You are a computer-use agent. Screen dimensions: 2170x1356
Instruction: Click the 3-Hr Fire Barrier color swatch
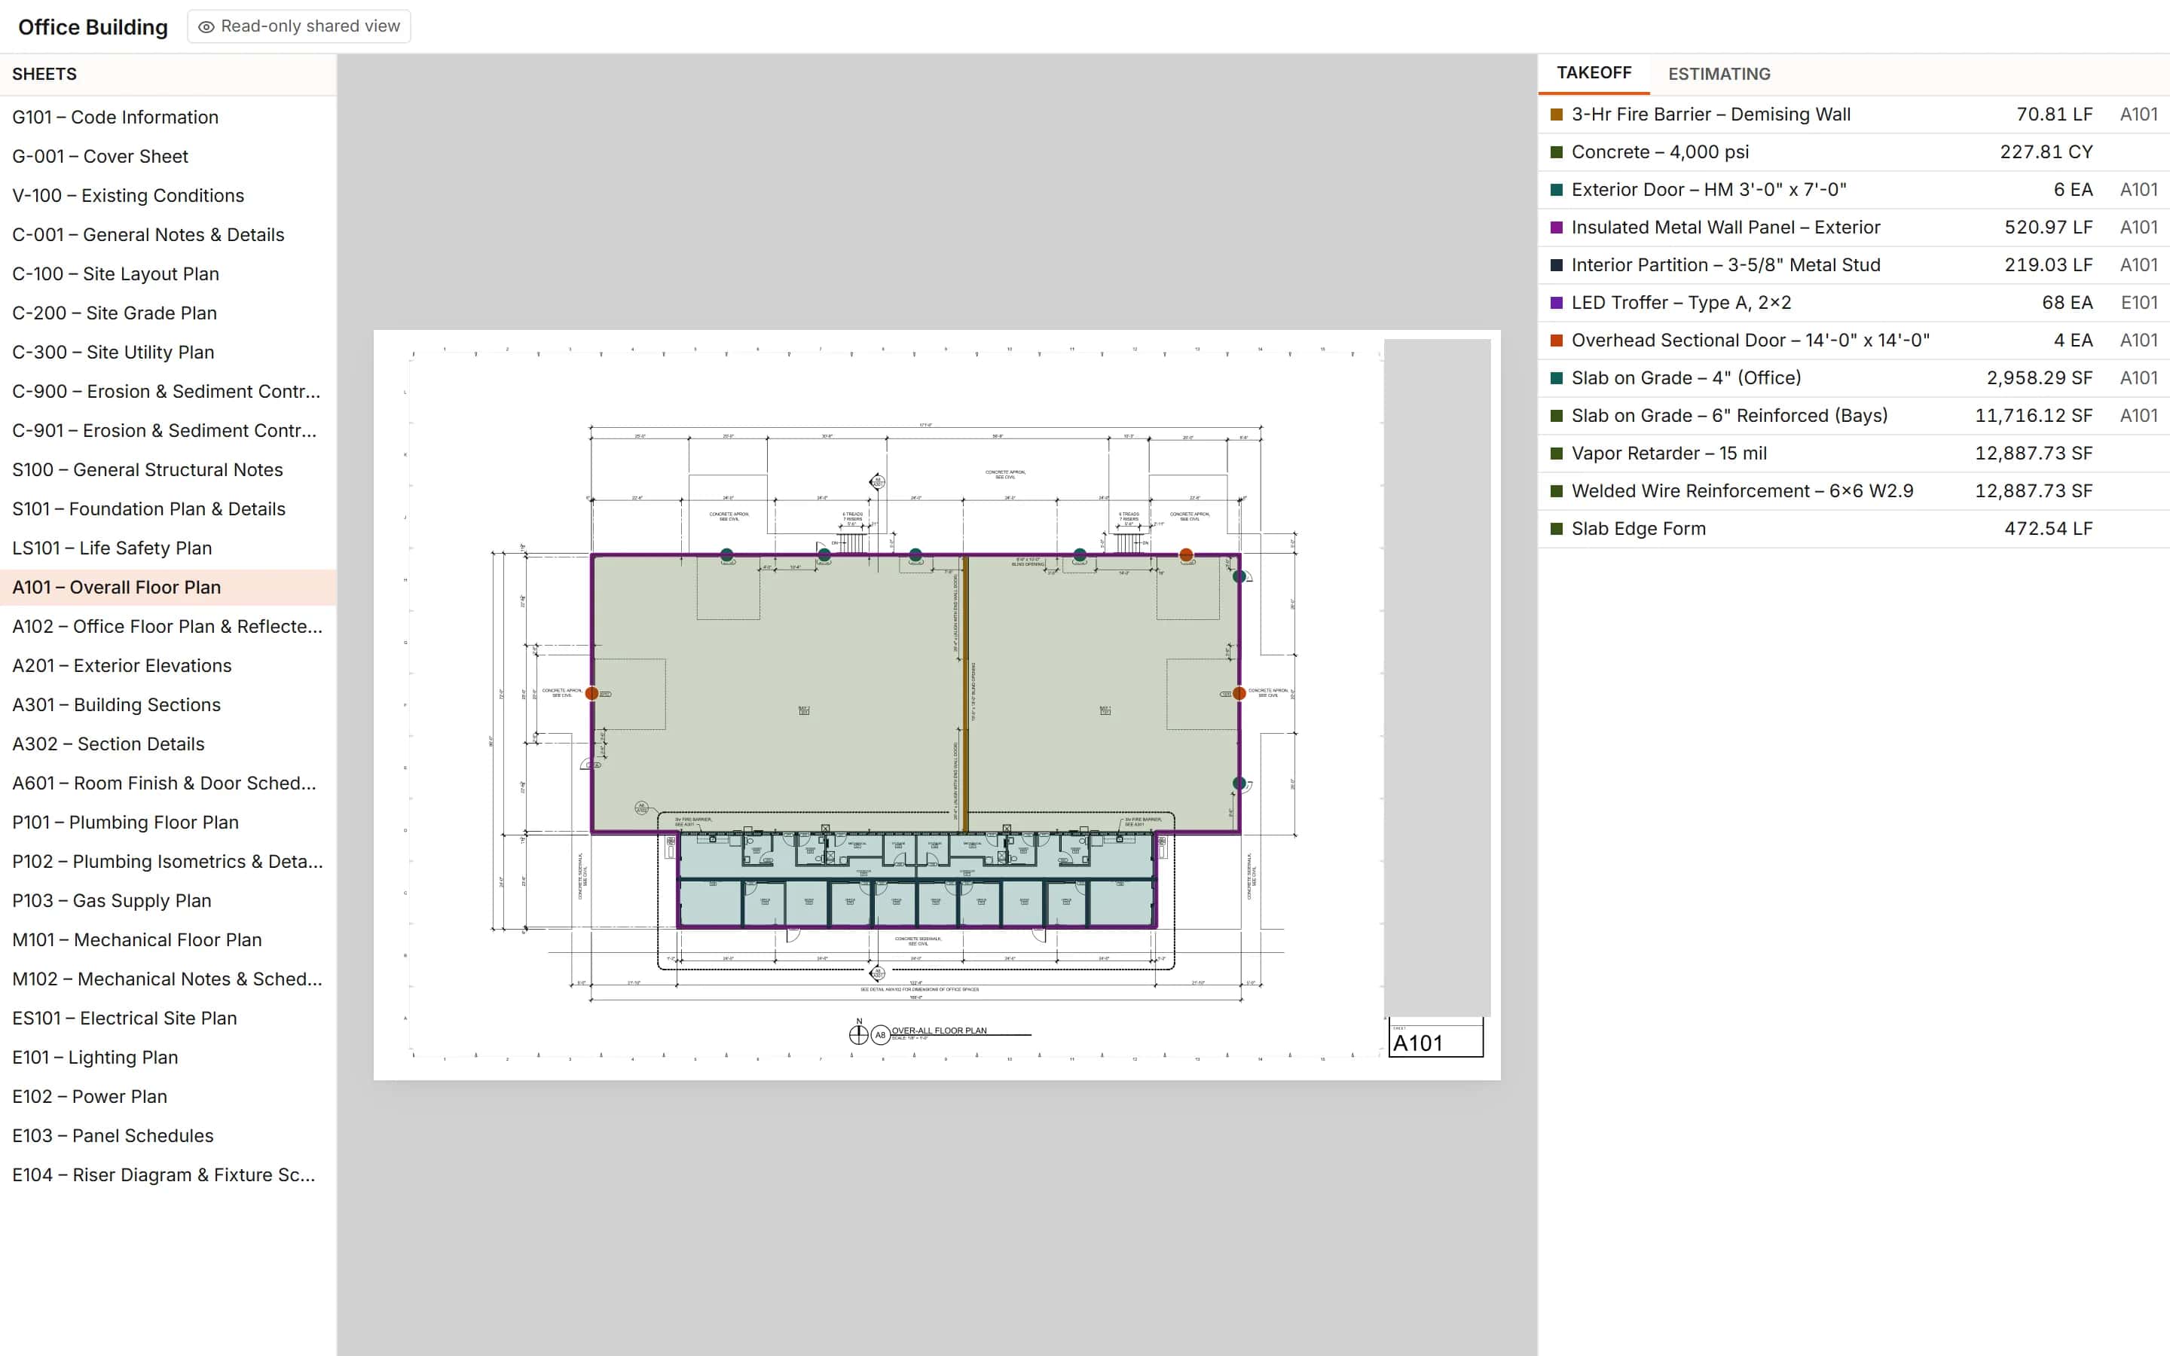(1557, 115)
